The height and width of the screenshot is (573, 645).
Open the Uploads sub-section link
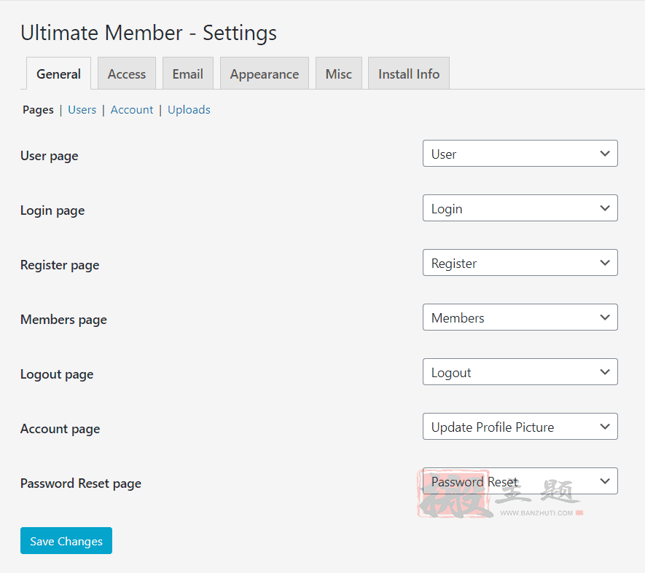(x=189, y=110)
